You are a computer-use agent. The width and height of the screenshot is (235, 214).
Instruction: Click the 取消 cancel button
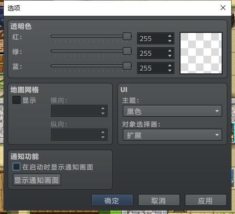pyautogui.click(x=159, y=200)
